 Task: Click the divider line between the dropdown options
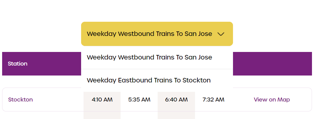157,69
